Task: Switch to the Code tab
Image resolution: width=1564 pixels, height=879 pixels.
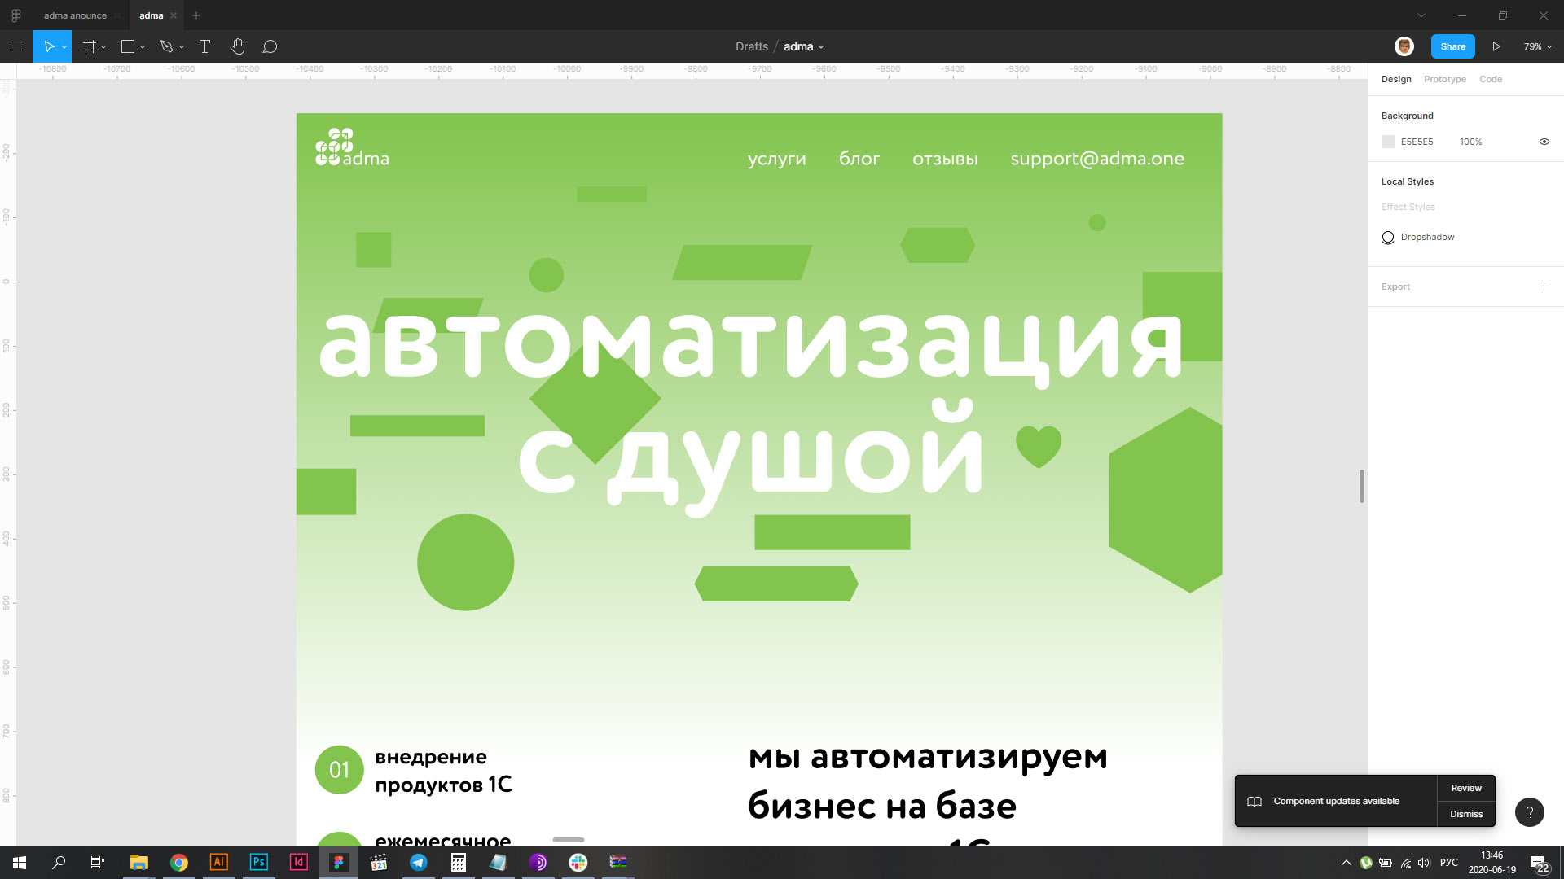Action: coord(1490,79)
